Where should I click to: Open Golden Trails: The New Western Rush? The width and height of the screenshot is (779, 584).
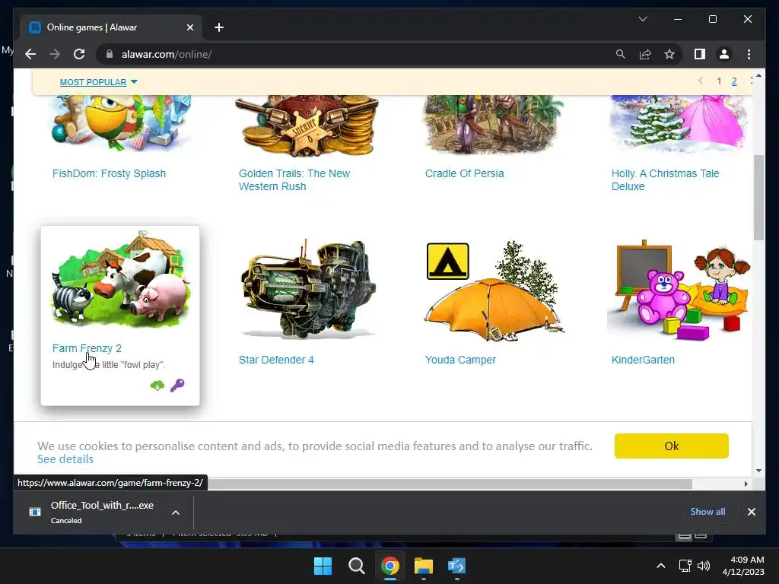pyautogui.click(x=294, y=179)
